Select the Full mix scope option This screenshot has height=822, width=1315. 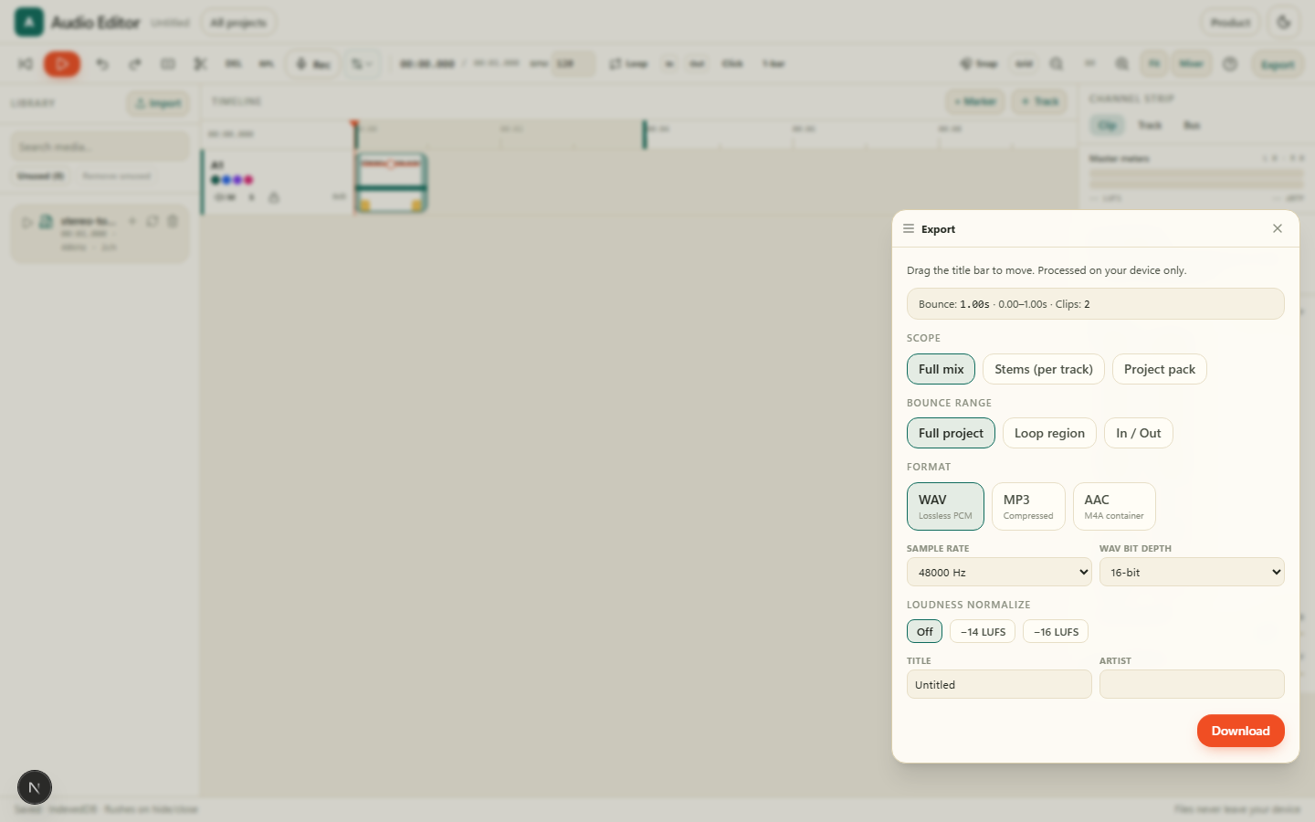point(941,369)
